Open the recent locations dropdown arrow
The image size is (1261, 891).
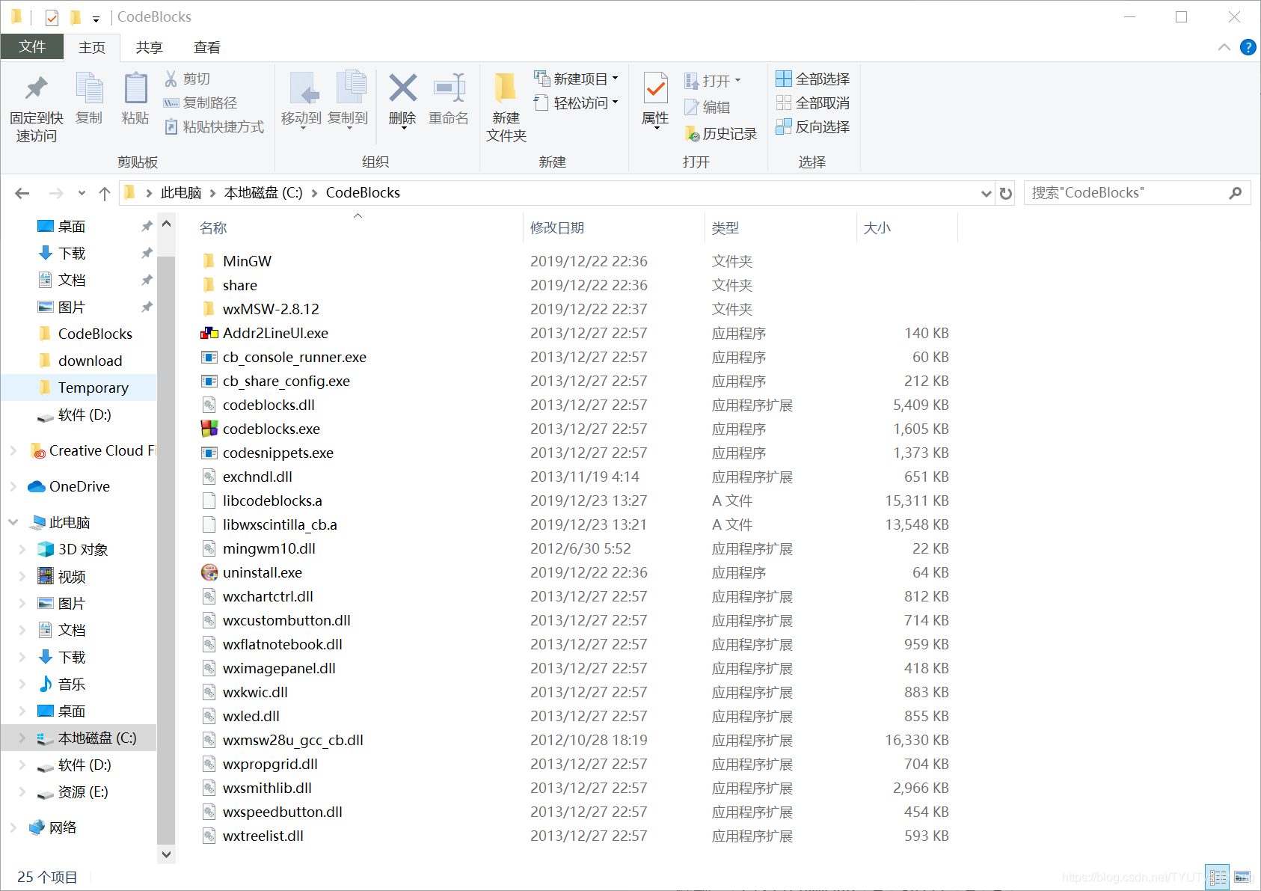[82, 193]
